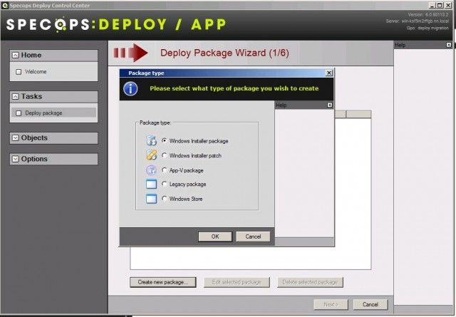Cancel the Deploy Package Wizard
The height and width of the screenshot is (317, 456).
pyautogui.click(x=370, y=304)
